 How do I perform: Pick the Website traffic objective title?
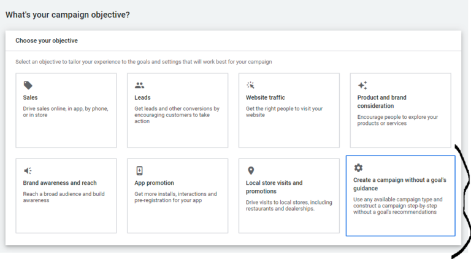[x=265, y=97]
